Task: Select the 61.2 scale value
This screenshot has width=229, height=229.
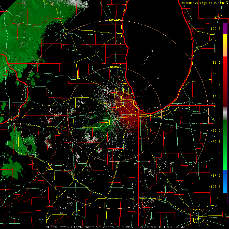Action: click(217, 63)
